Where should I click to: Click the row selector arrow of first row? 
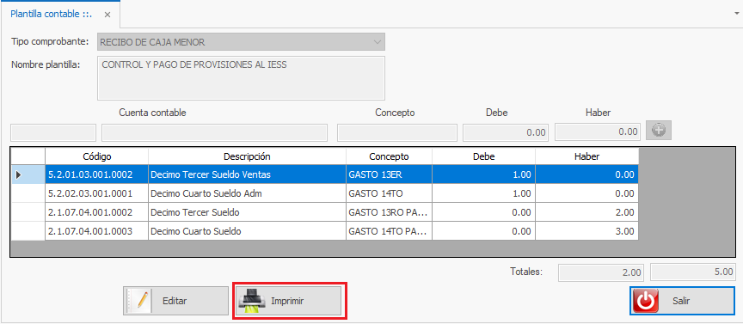tap(28, 174)
